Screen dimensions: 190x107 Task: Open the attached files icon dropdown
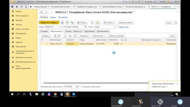[x=98, y=23]
